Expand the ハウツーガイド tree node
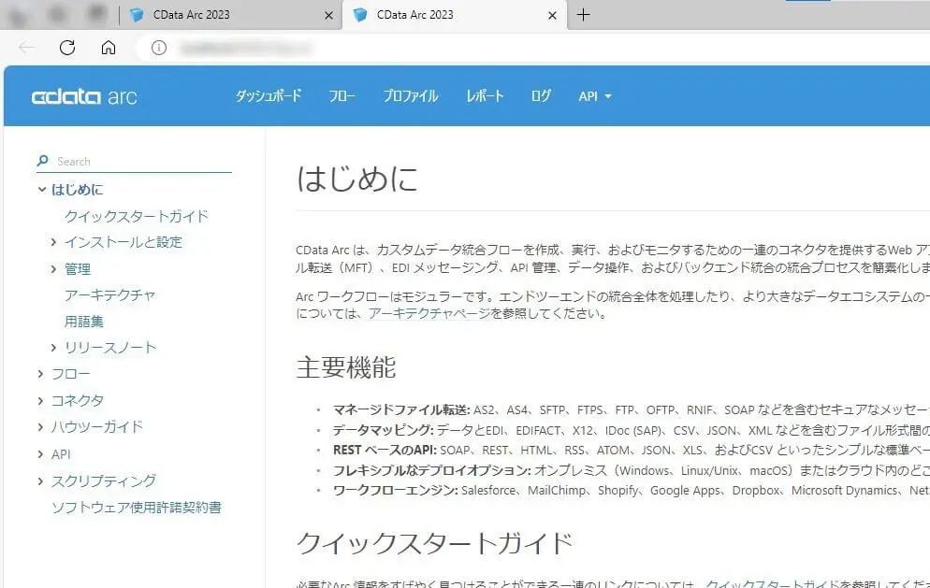The height and width of the screenshot is (588, 930). pyautogui.click(x=40, y=427)
